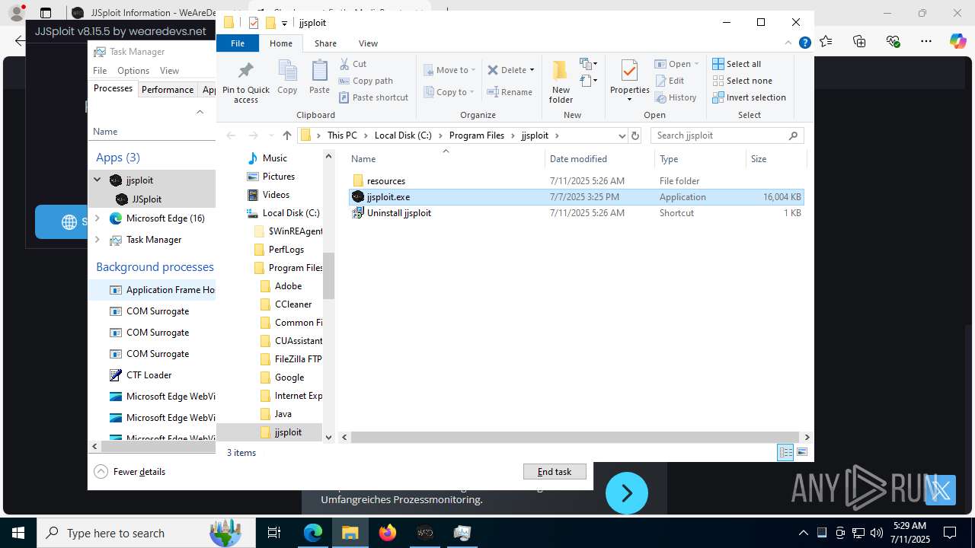Collapse the ribbon with chevron
The image size is (975, 548).
[x=790, y=43]
